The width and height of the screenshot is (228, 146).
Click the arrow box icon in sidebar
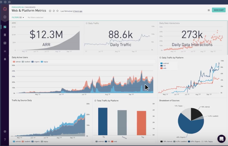tap(5, 43)
